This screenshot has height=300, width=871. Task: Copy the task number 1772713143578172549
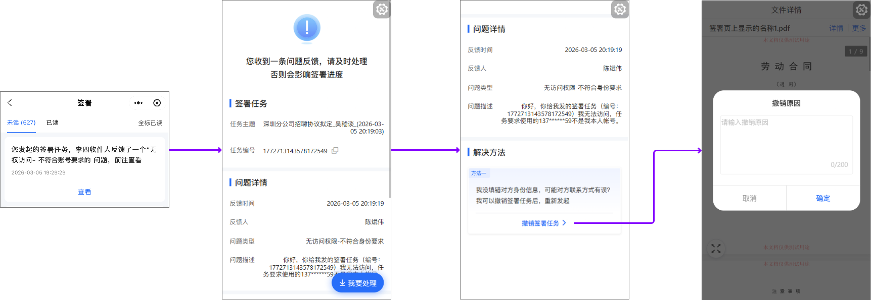click(x=335, y=151)
